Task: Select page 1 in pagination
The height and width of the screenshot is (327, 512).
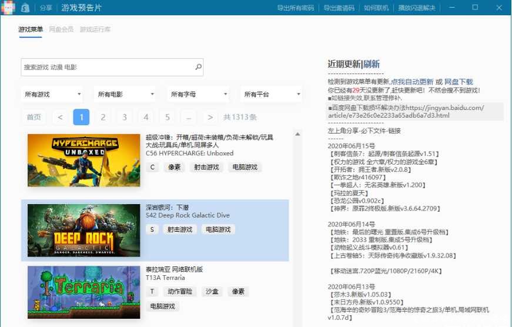Action: tap(81, 117)
